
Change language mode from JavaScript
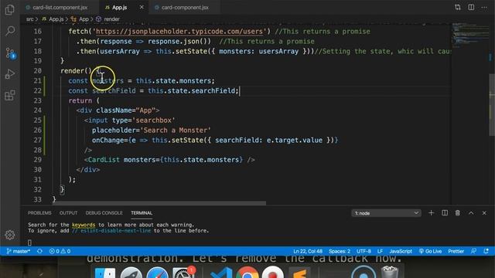(401, 251)
